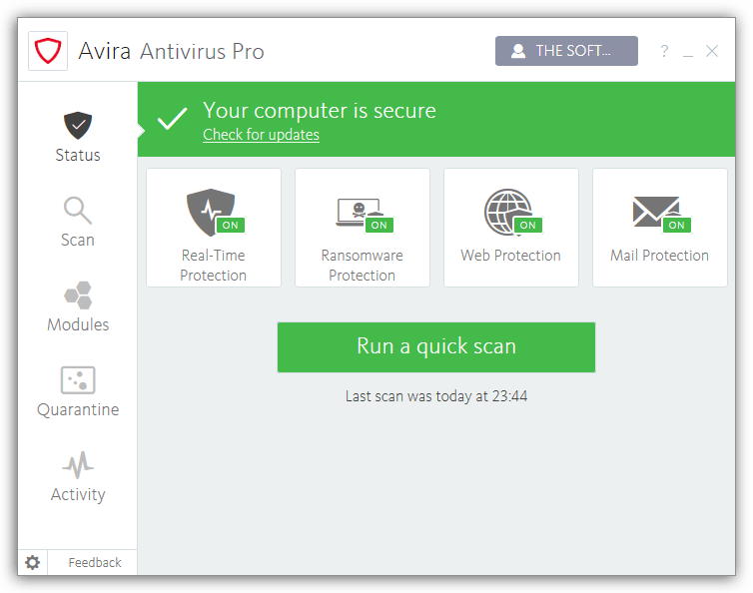Open the Feedback button at bottom
The image size is (753, 593).
pyautogui.click(x=95, y=563)
